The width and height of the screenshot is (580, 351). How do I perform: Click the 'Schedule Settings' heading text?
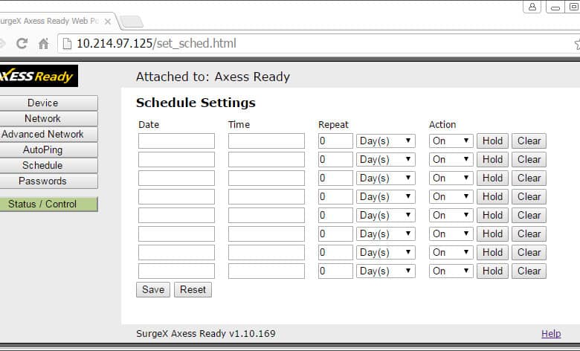pyautogui.click(x=196, y=103)
